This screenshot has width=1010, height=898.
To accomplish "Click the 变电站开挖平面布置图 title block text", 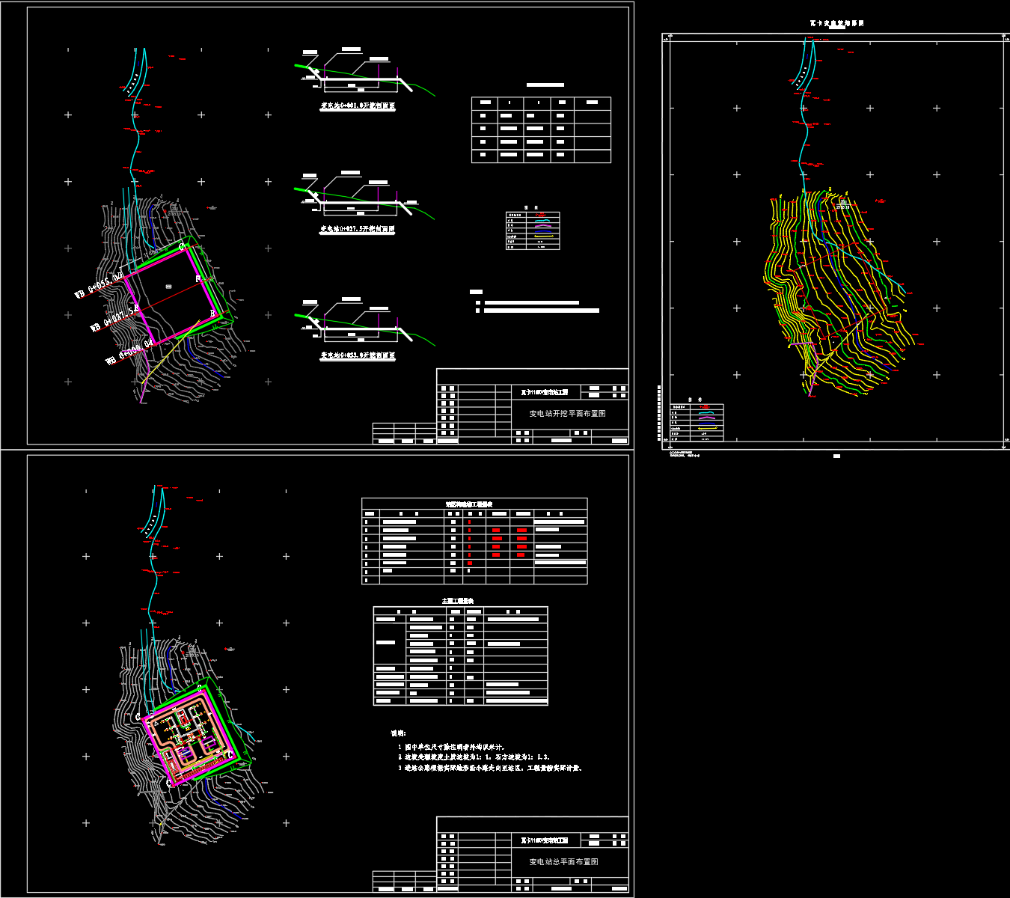I will [567, 414].
